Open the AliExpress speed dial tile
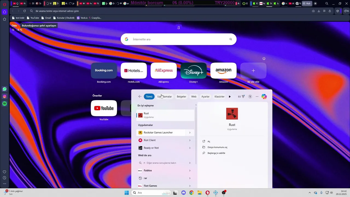Viewport: 350px width, 197px height. pos(164,71)
